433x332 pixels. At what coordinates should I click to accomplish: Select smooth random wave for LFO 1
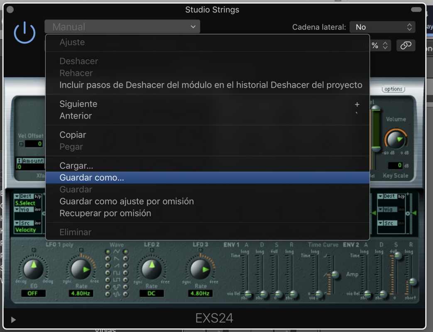pyautogui.click(x=108, y=294)
